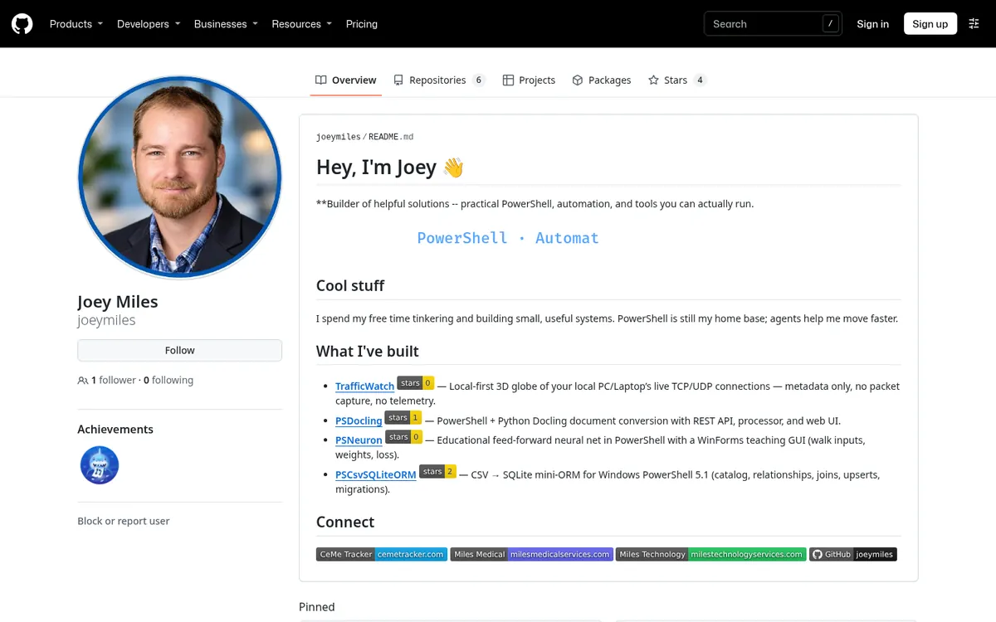996x622 pixels.
Task: Click the PowerShell Automat typing banner
Action: pyautogui.click(x=508, y=238)
